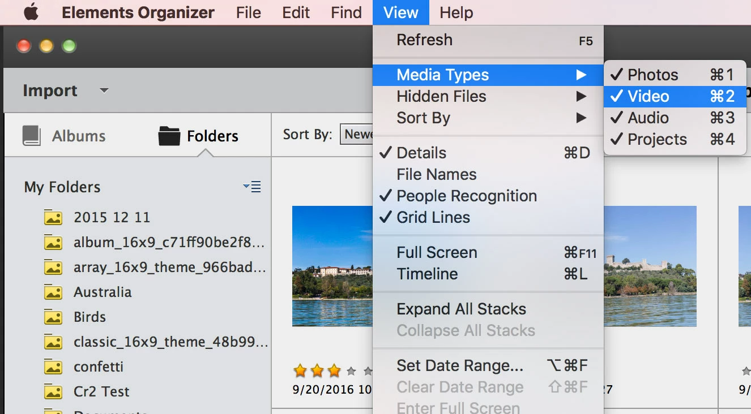Uncheck the Details option
The width and height of the screenshot is (751, 414).
click(x=488, y=153)
